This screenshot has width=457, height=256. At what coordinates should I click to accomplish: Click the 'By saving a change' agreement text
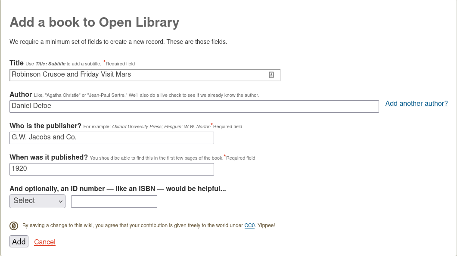(149, 225)
